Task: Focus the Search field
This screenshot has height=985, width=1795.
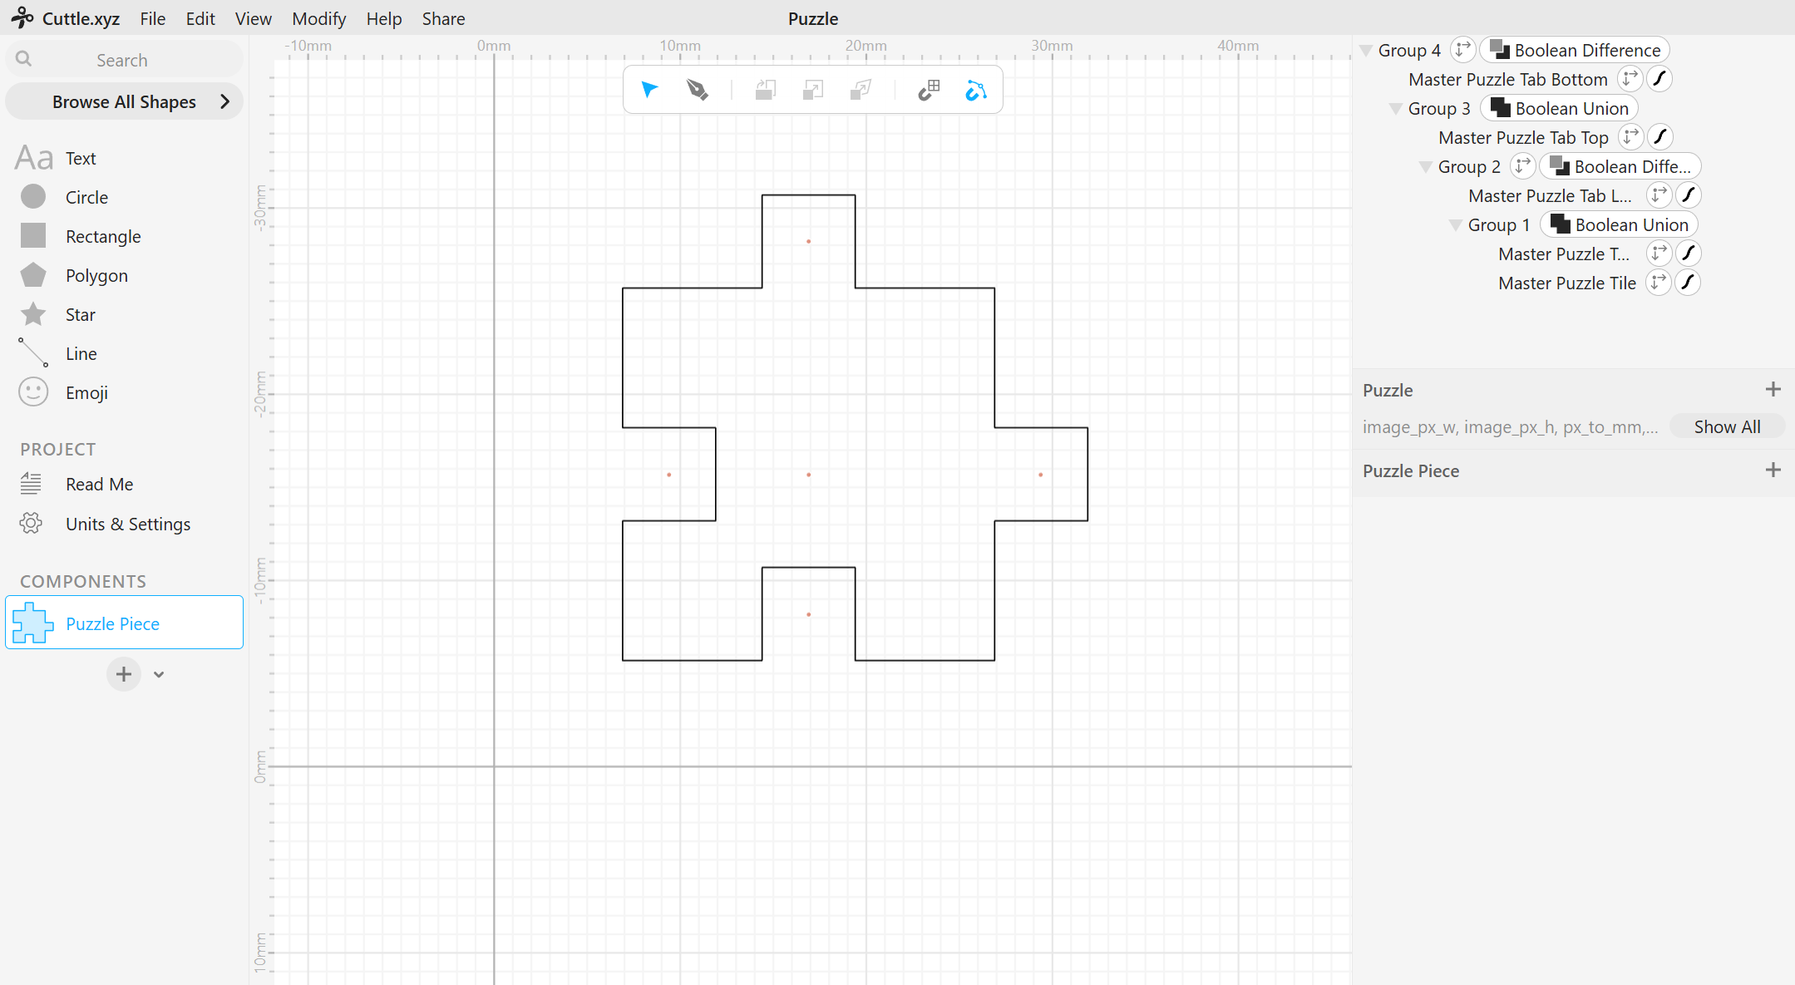Action: [x=124, y=60]
